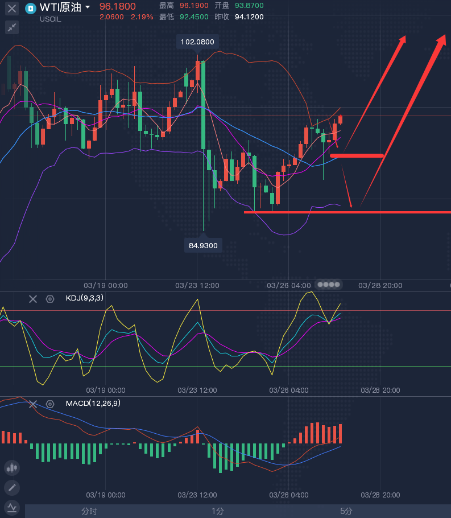Screen dimensions: 451x518
Task: Click the 84.9300 low price label
Action: click(x=203, y=245)
